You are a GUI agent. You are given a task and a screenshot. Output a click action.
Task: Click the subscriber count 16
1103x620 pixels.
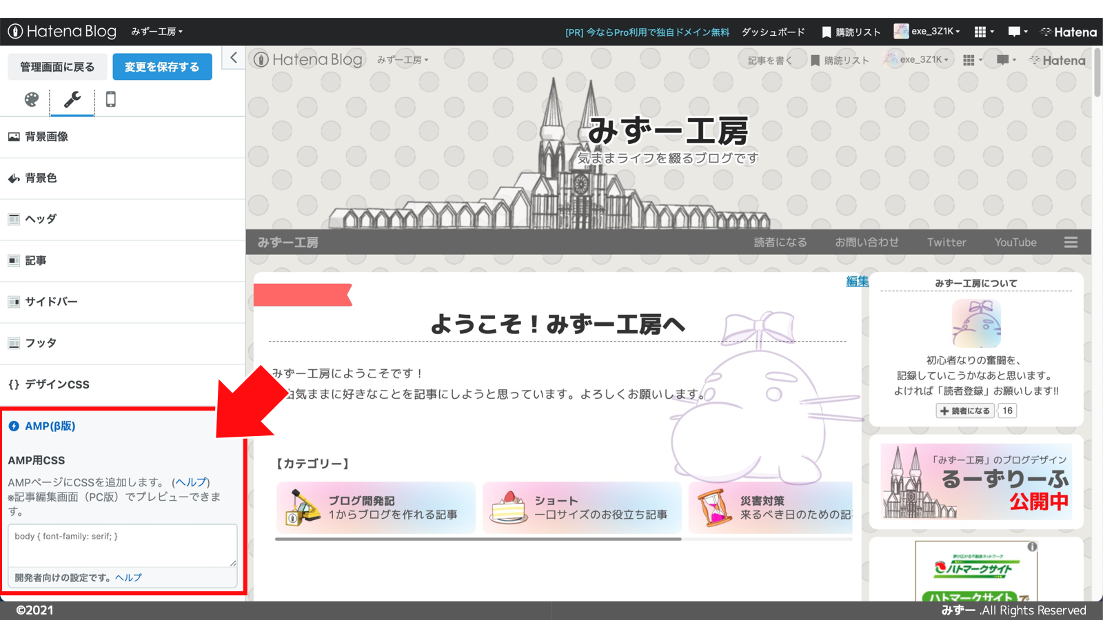(1008, 411)
